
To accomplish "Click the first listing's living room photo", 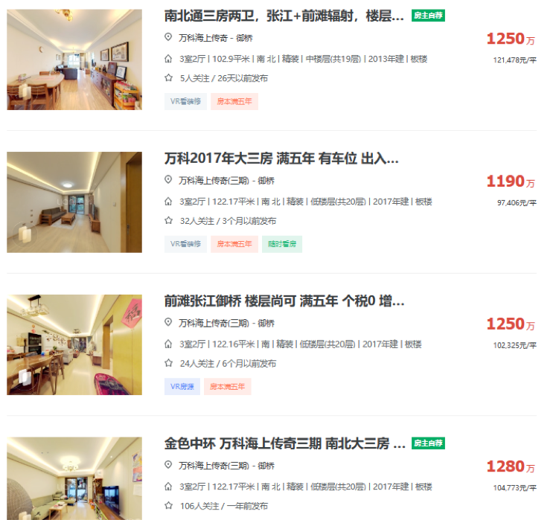I will tap(74, 60).
